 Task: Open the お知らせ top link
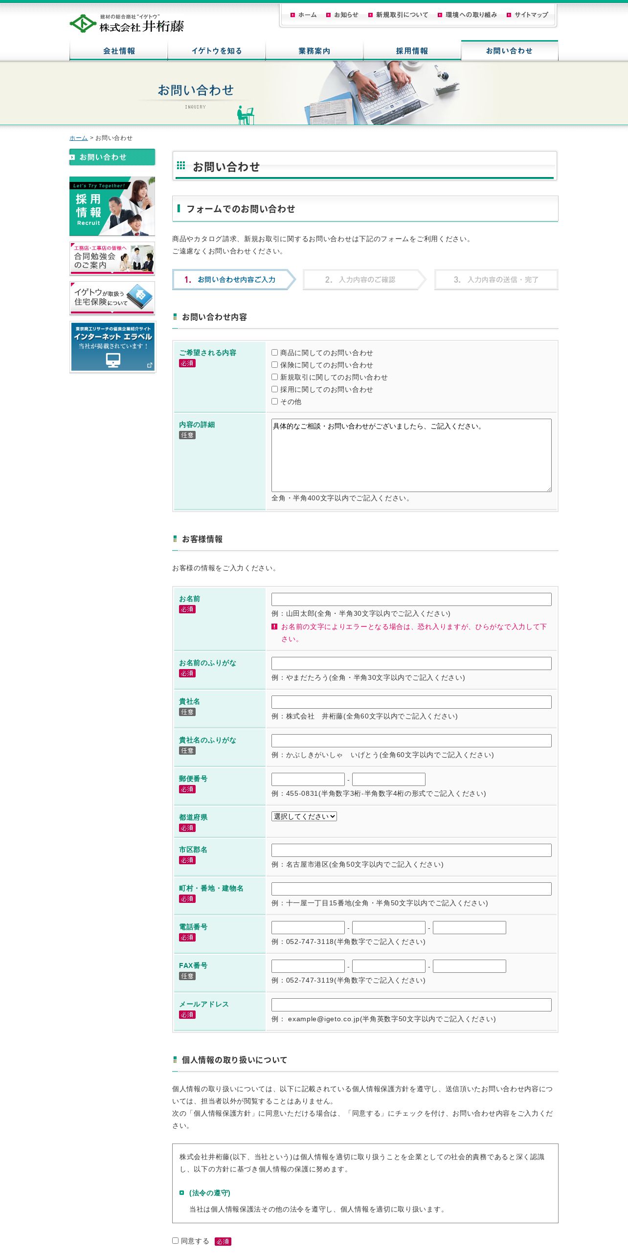pyautogui.click(x=342, y=15)
